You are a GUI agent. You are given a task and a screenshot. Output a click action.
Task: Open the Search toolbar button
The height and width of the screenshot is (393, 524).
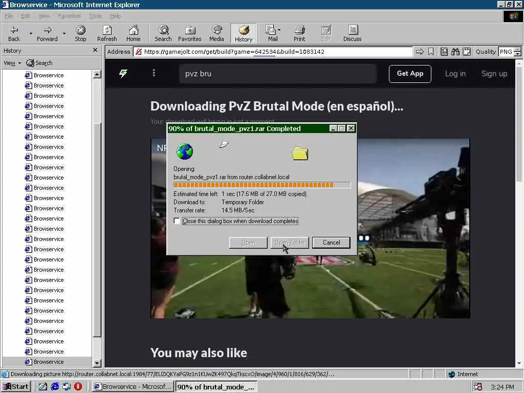[x=163, y=33]
